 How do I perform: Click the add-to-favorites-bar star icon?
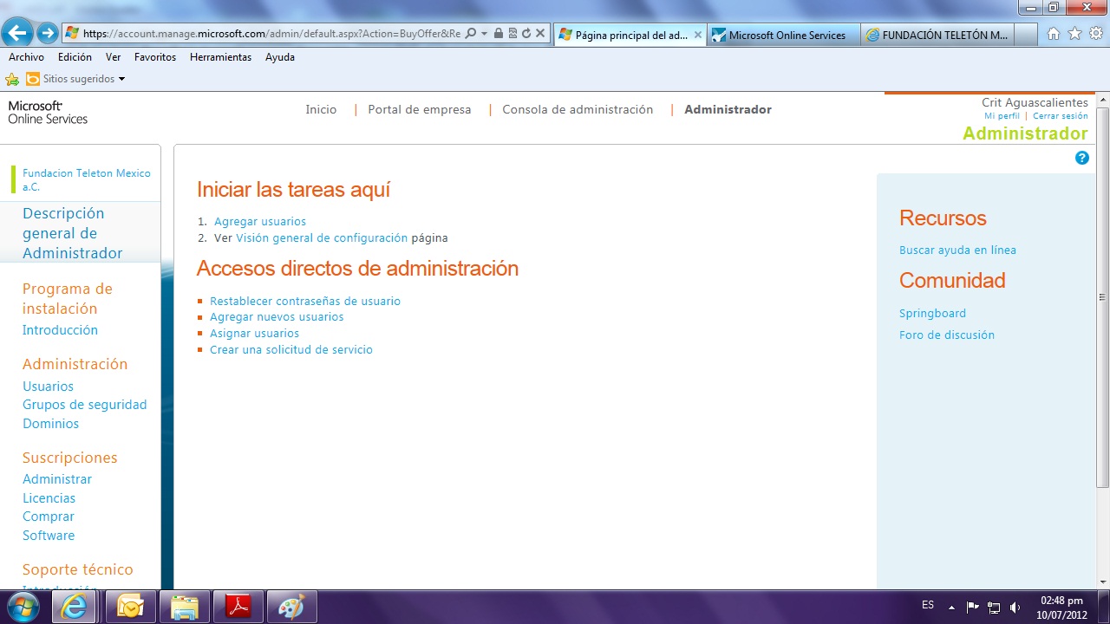click(12, 79)
